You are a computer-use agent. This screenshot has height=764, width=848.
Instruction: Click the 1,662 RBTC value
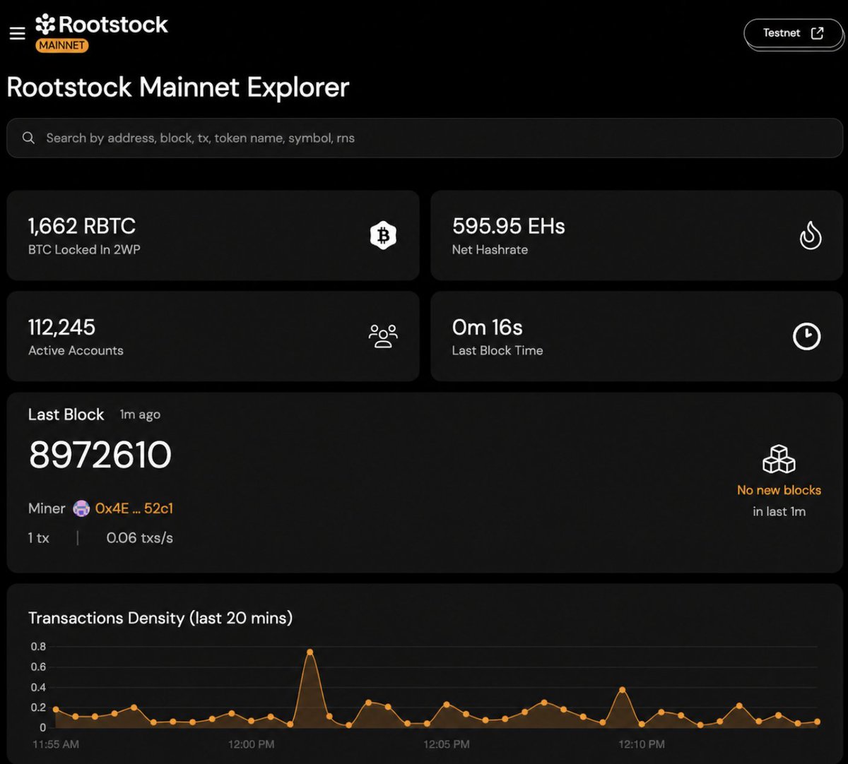(82, 226)
